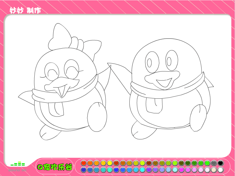Choose the deep violet purple swatch
Screen dimensions: 235x176
(149, 170)
